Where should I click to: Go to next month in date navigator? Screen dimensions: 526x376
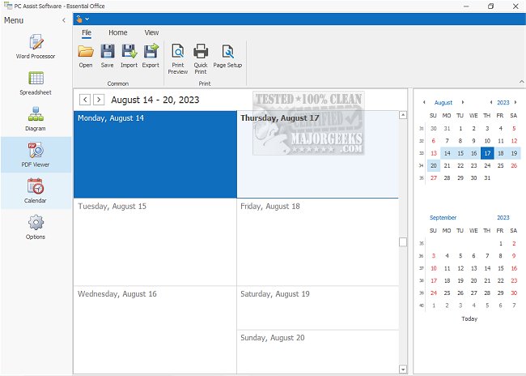click(463, 102)
